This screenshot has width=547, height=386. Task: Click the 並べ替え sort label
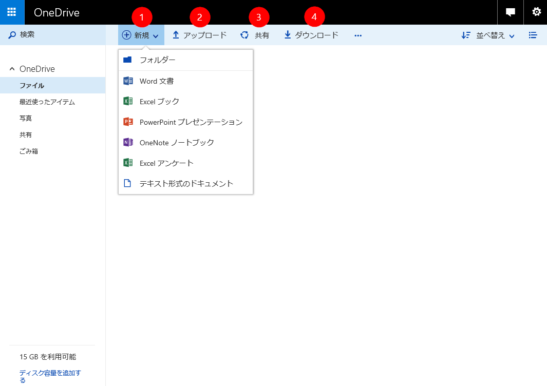[x=491, y=35]
